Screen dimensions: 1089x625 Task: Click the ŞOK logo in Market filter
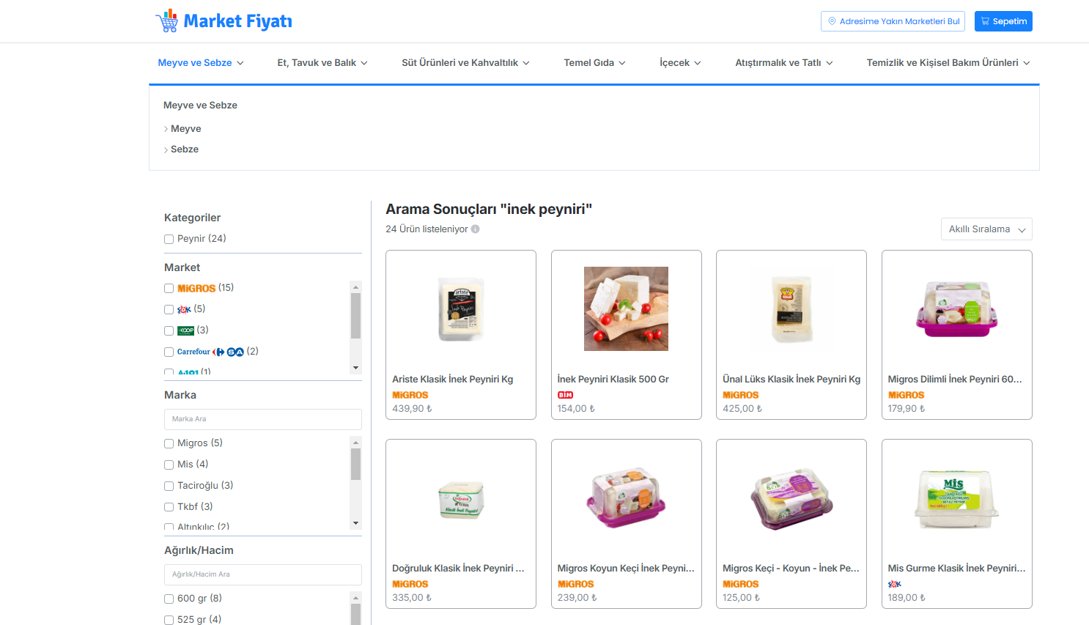pyautogui.click(x=184, y=310)
